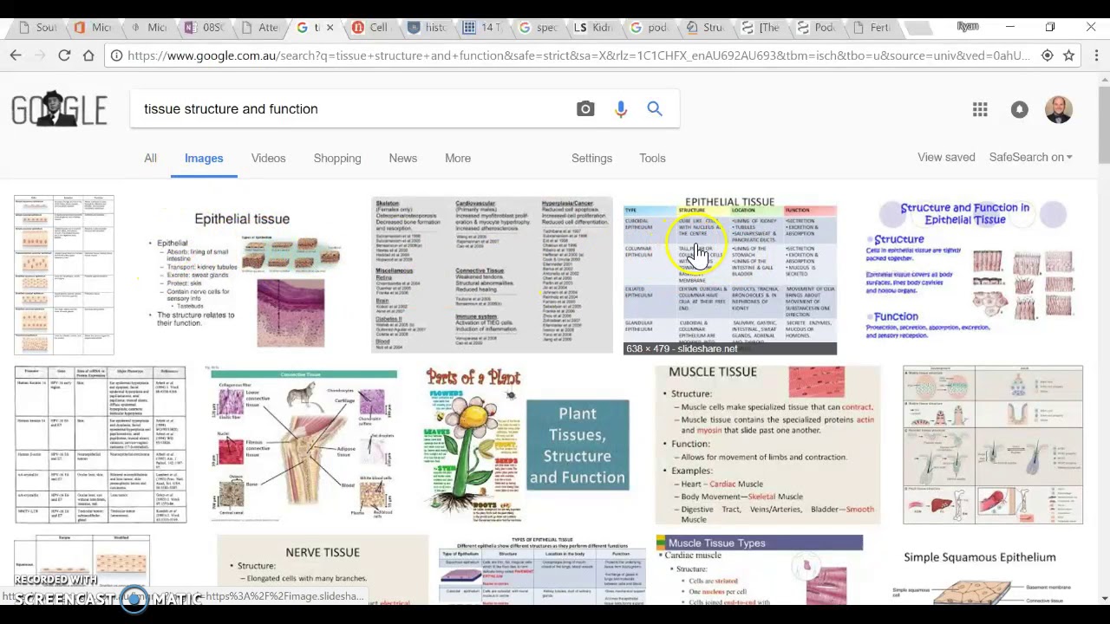Click the Ryan profile label in title bar

click(968, 27)
